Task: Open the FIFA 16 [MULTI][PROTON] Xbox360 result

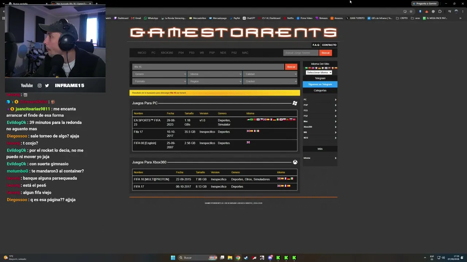Action: [x=151, y=179]
